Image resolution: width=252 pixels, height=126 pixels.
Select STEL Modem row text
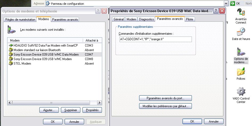(22, 63)
